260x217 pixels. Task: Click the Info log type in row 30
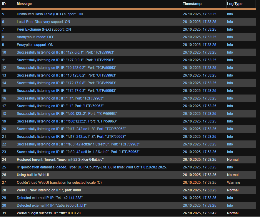click(x=230, y=205)
